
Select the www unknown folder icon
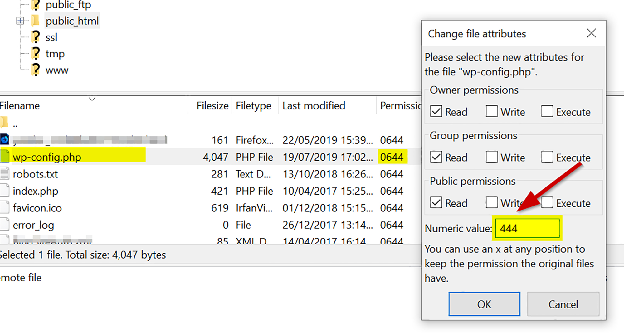click(36, 70)
